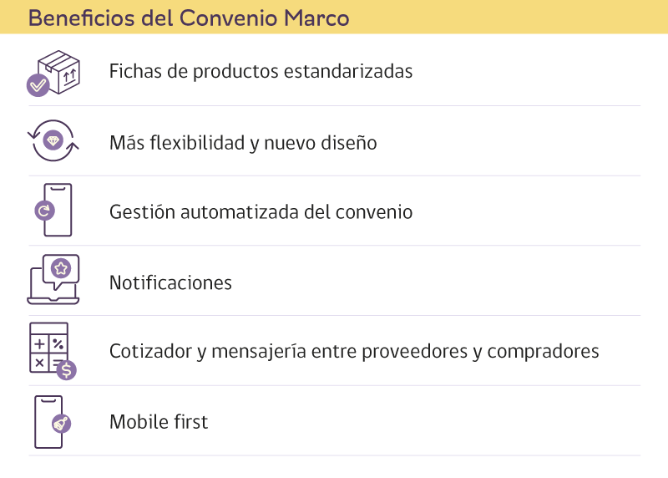Click the plus key on calculator icon

point(39,343)
